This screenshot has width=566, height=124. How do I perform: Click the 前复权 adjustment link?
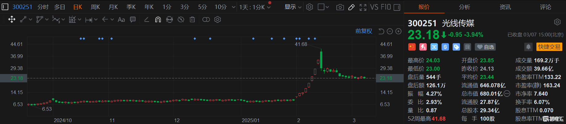[364, 31]
